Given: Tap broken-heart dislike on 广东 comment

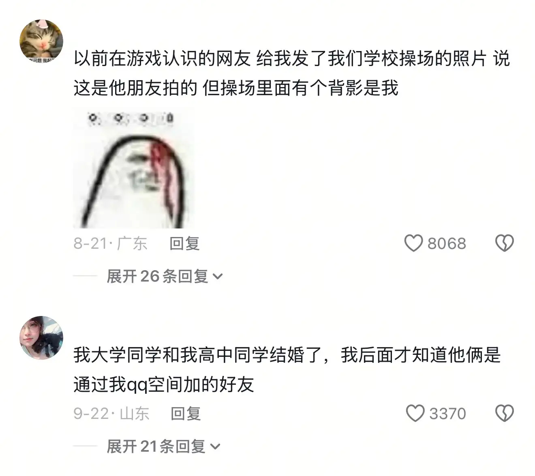Looking at the screenshot, I should tap(505, 243).
